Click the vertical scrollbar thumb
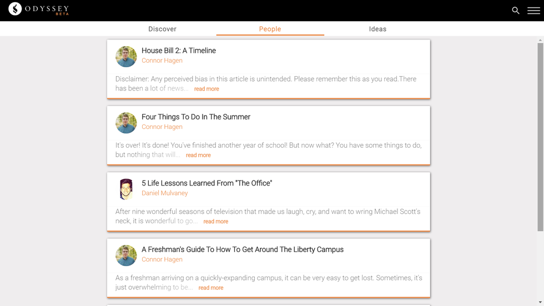This screenshot has height=306, width=544. 540,136
